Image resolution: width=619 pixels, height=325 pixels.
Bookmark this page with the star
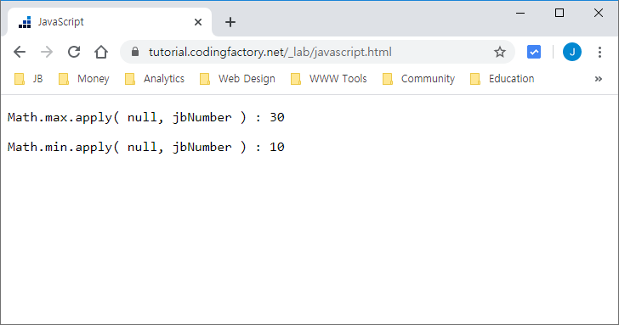(x=500, y=52)
